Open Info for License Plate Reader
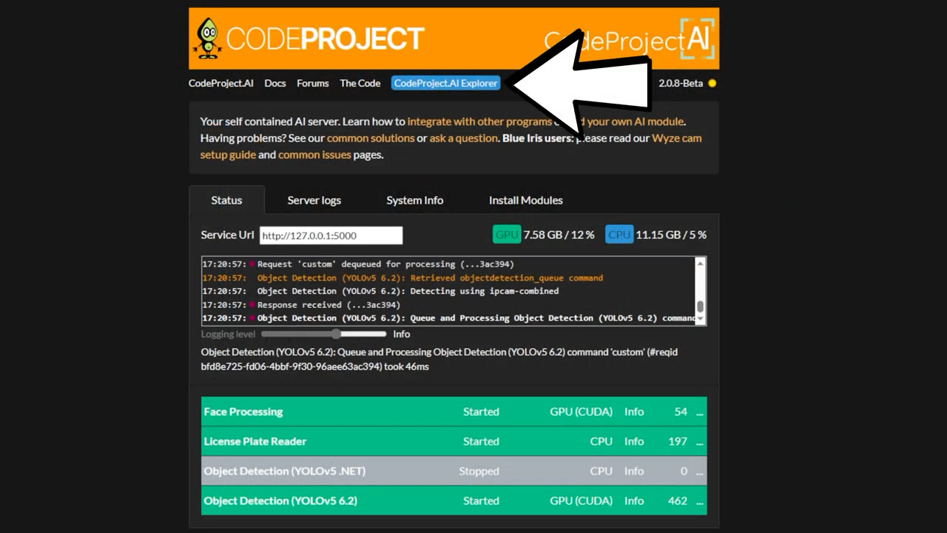The width and height of the screenshot is (947, 533). [634, 441]
